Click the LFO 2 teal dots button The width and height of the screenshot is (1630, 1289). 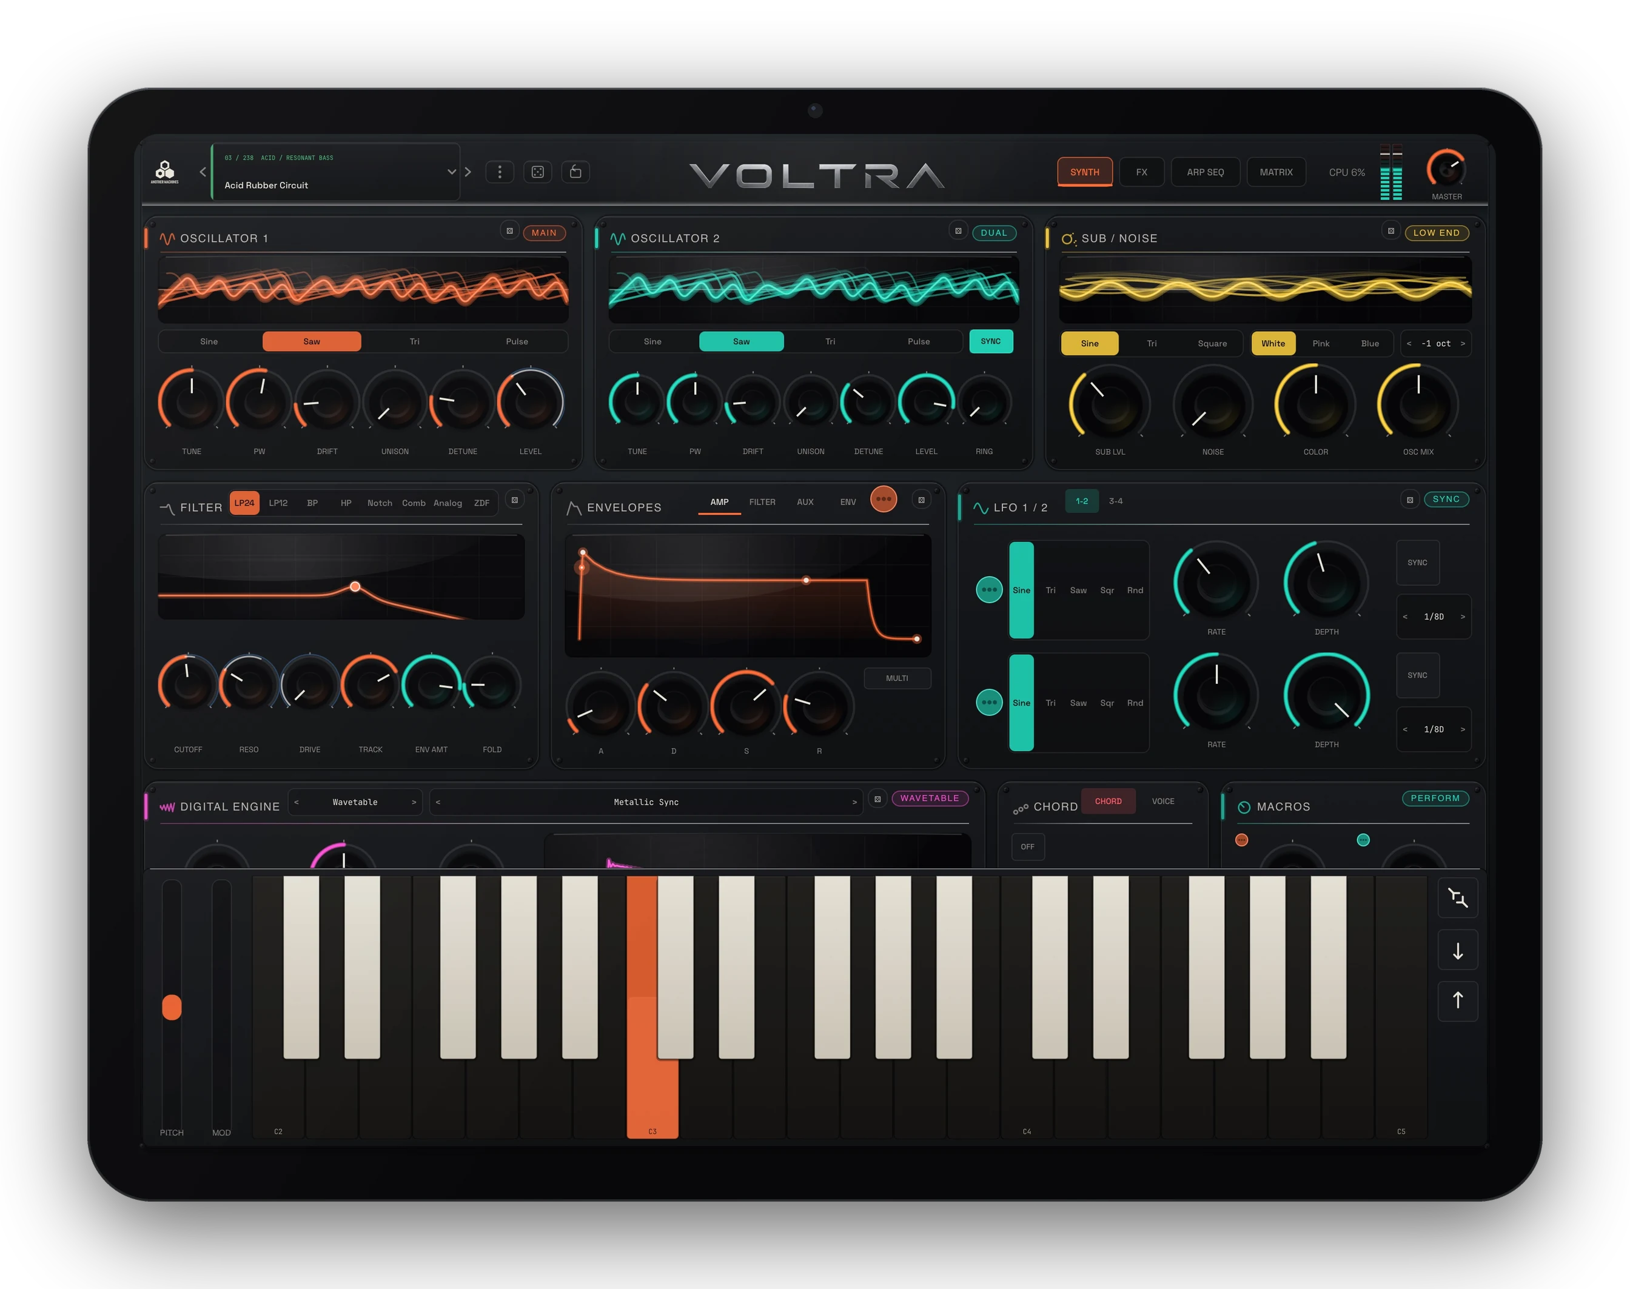989,702
